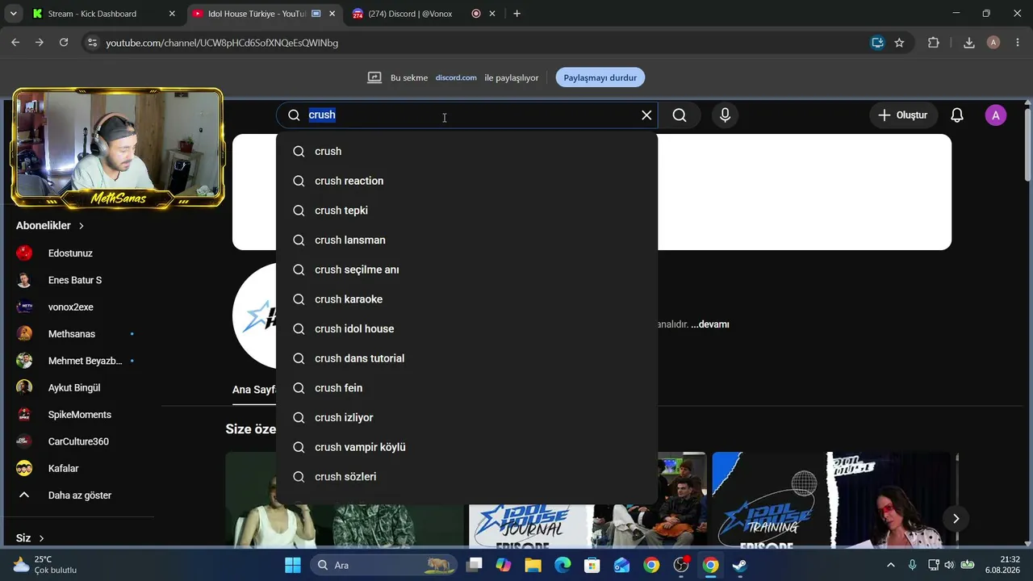The width and height of the screenshot is (1033, 581).
Task: Open the YouTube account avatar menu
Action: (x=996, y=115)
